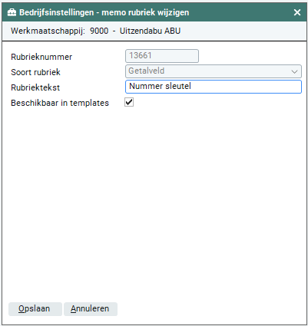Save changes with the Opslaan button

point(35,309)
